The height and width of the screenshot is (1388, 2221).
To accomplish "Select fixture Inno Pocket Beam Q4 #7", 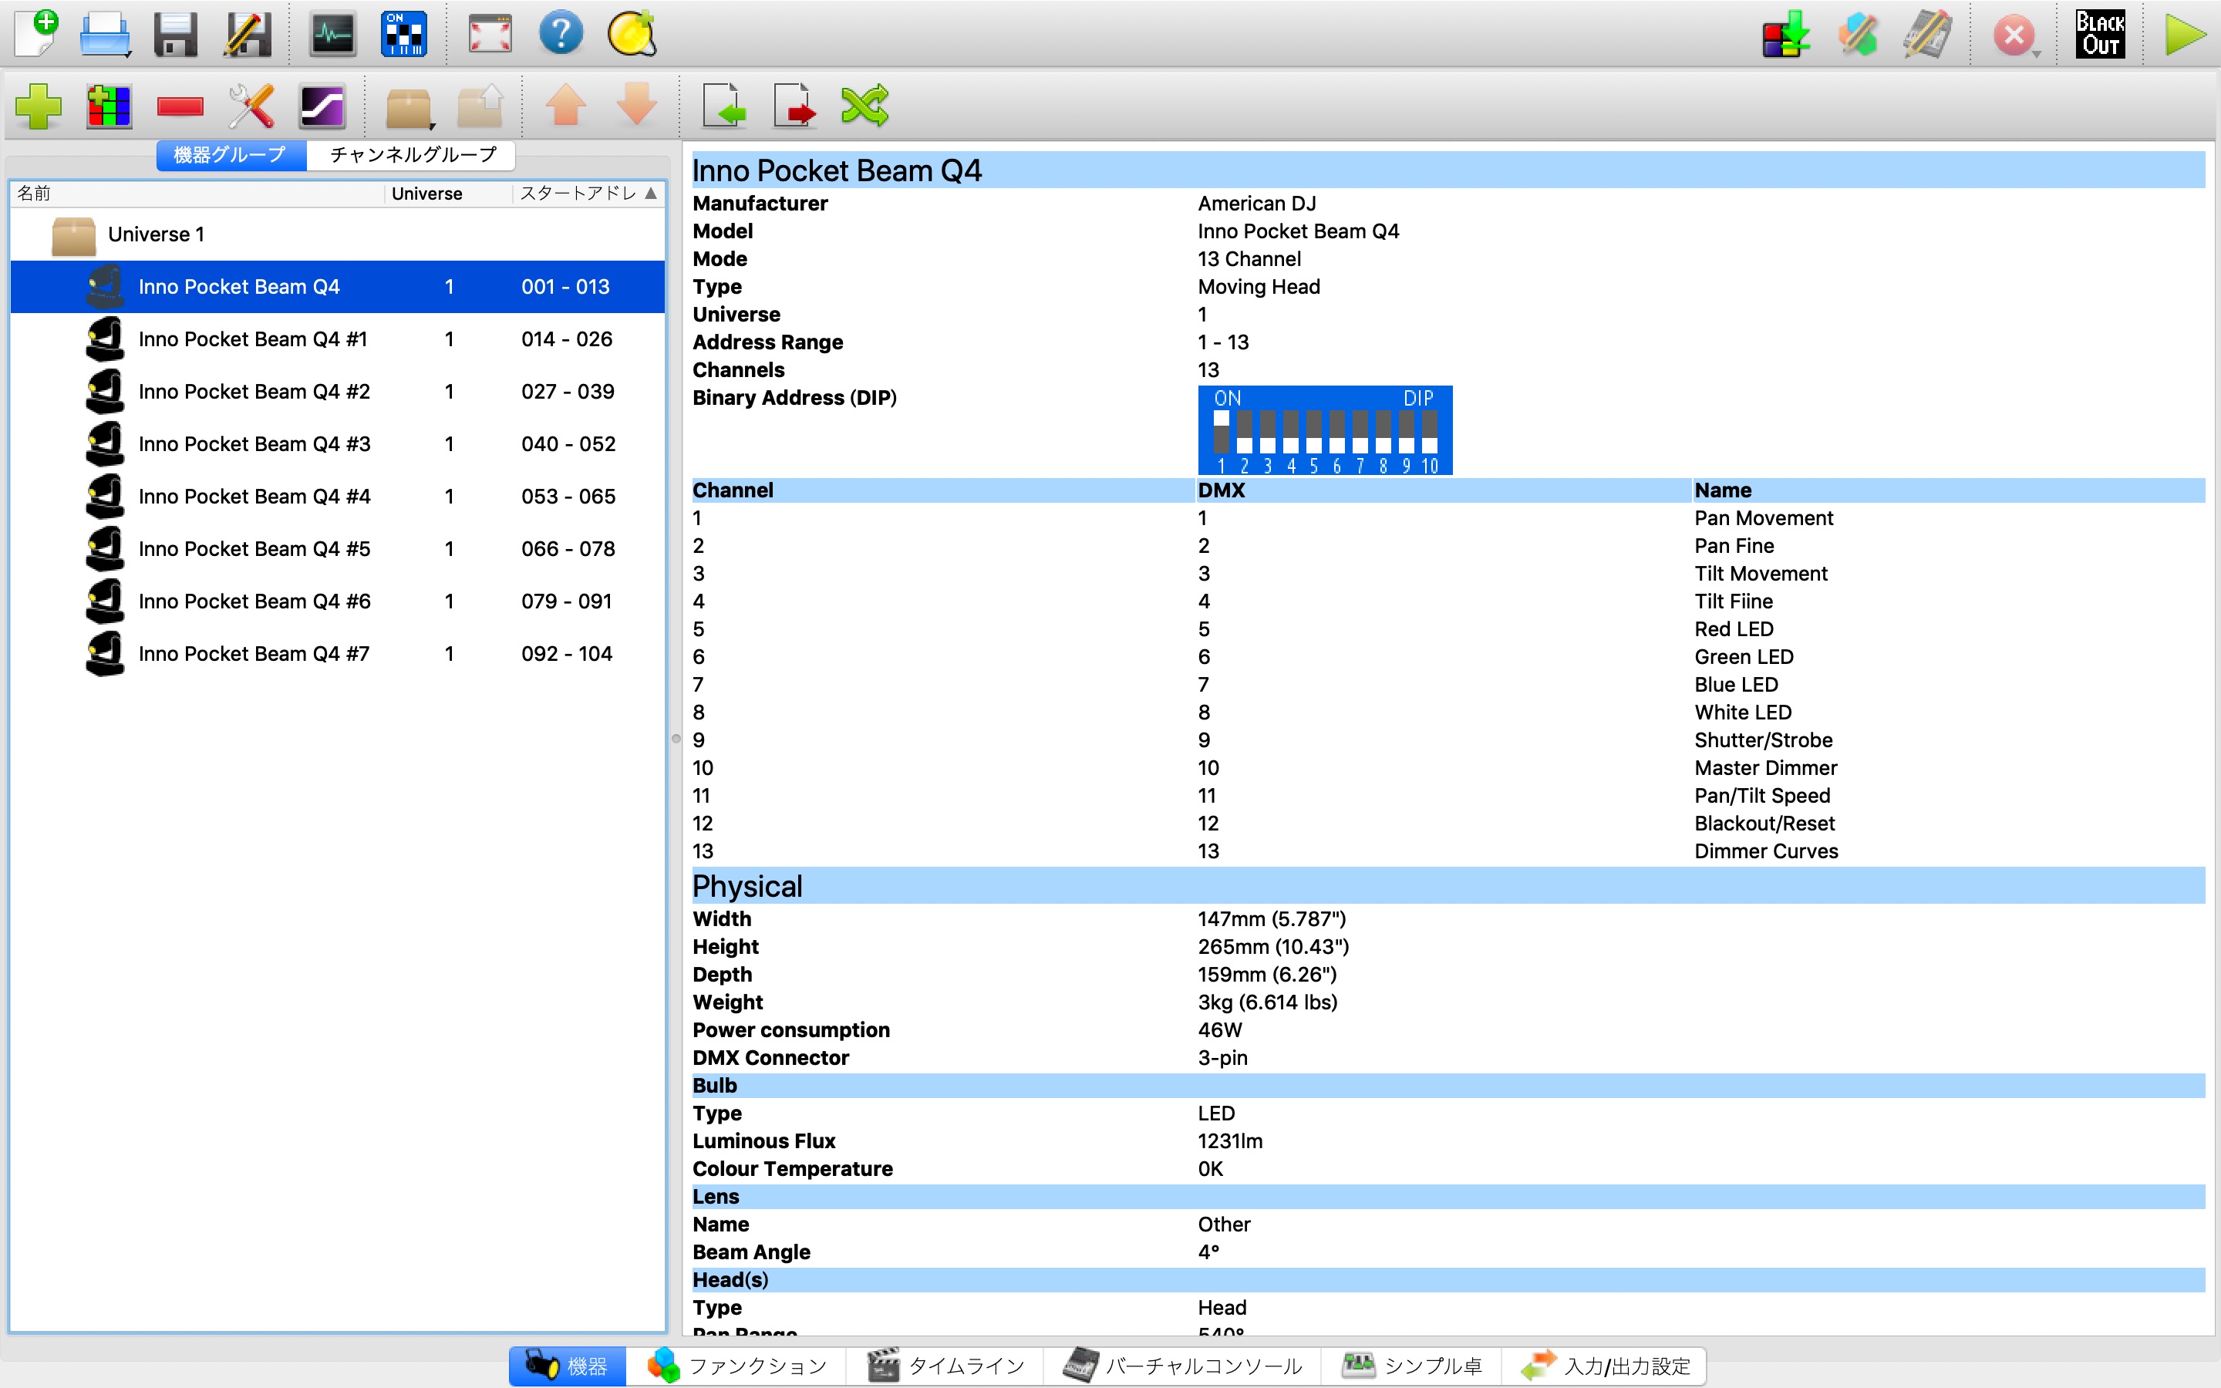I will [338, 652].
